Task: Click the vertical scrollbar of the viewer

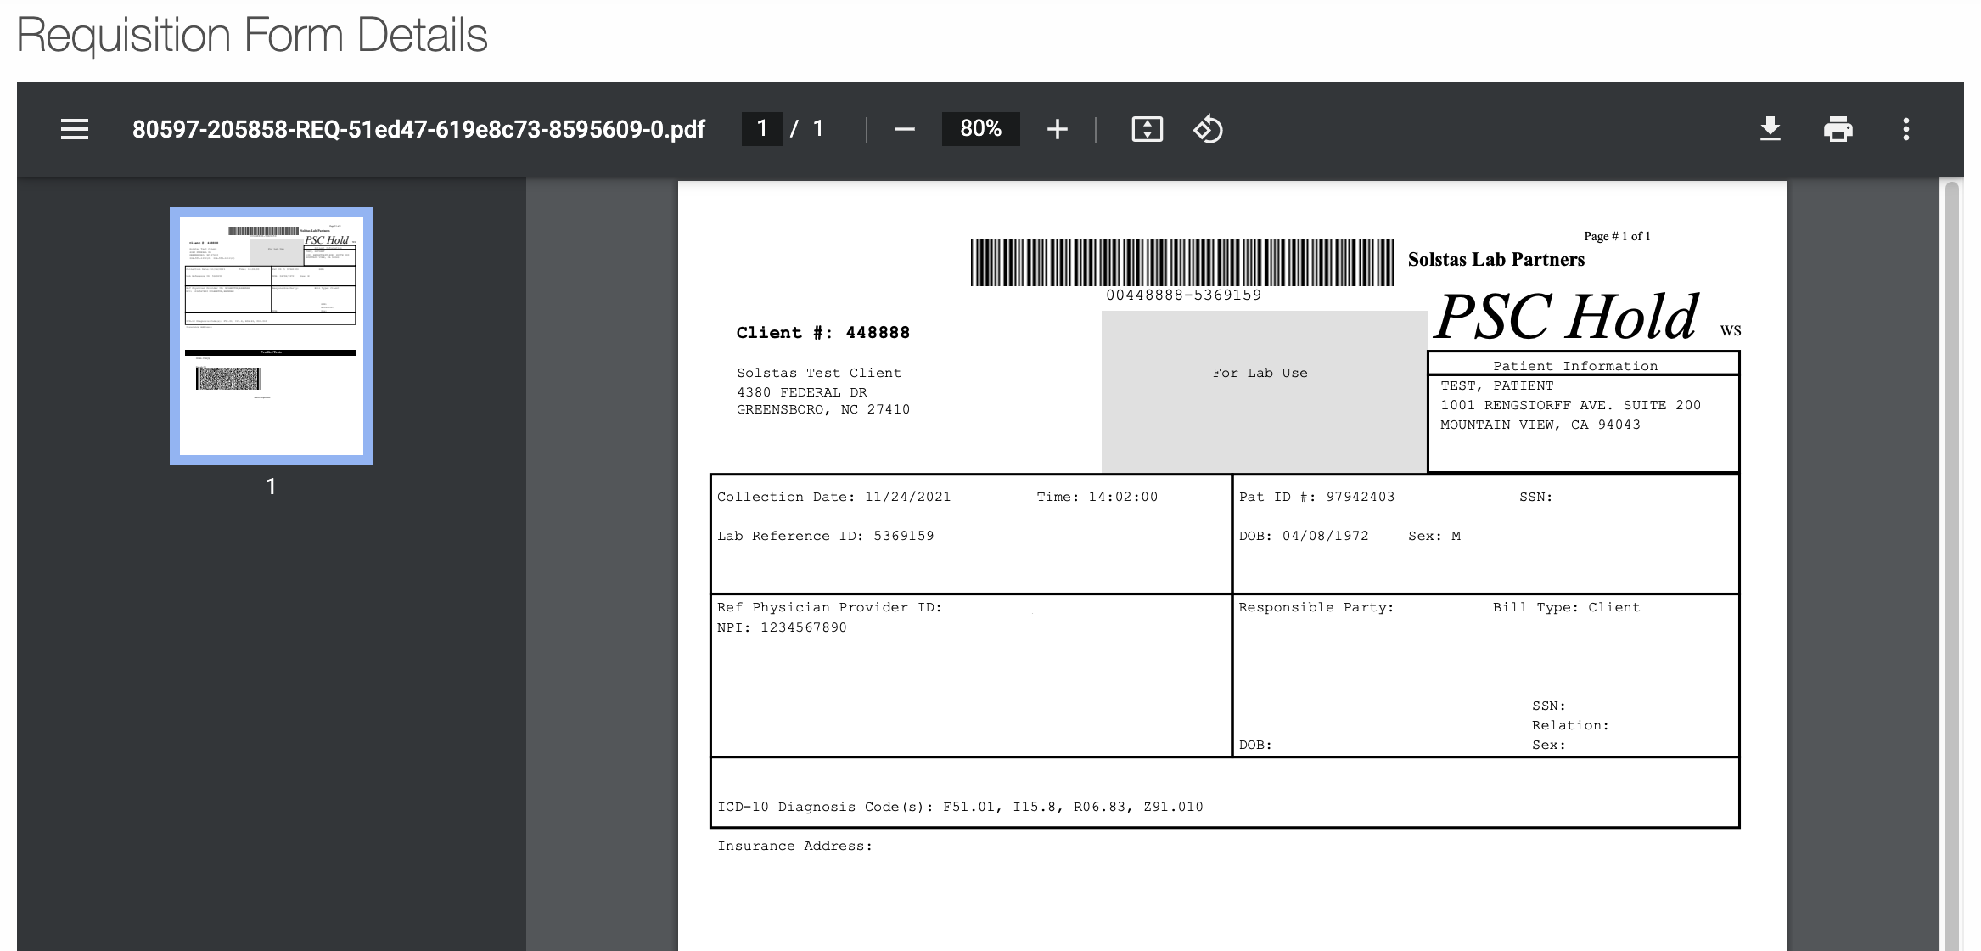Action: 1952,564
